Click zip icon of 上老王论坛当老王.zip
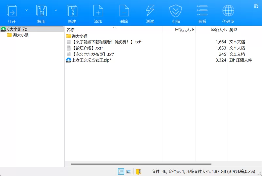 pos(69,60)
